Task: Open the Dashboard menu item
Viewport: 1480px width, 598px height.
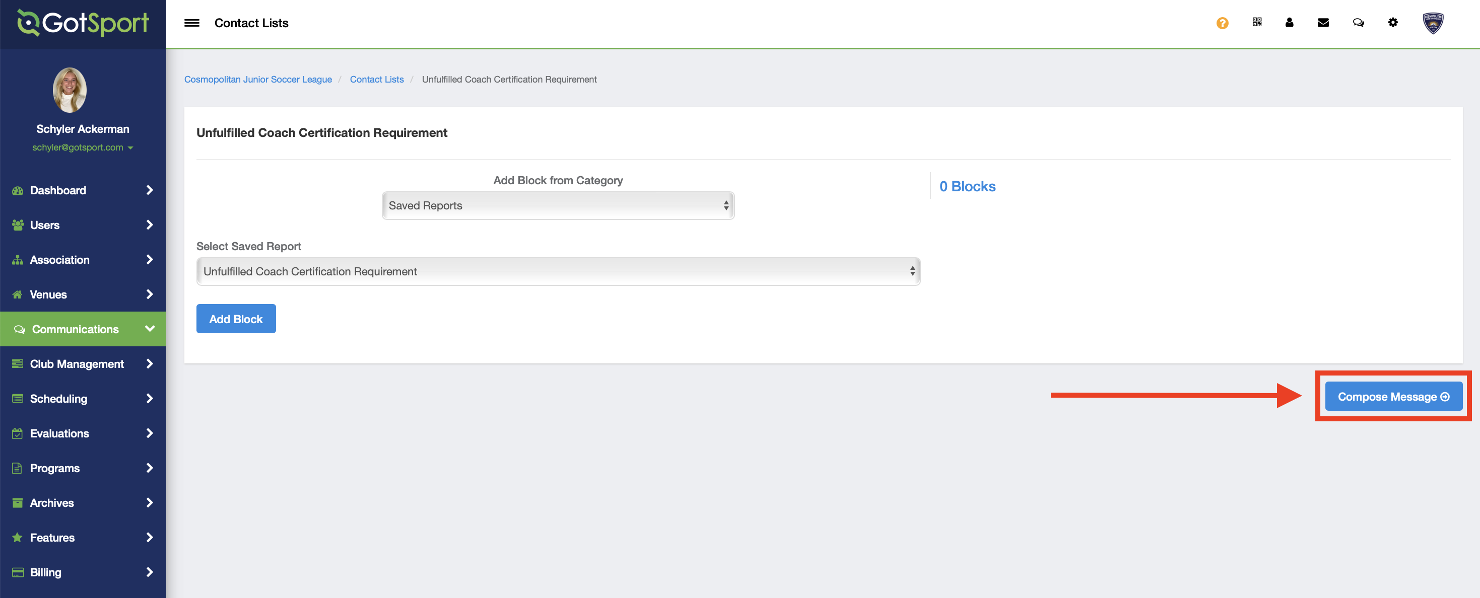Action: pyautogui.click(x=83, y=191)
